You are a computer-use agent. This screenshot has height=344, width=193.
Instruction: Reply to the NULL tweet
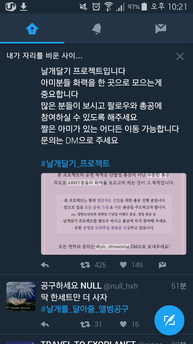coord(45,324)
